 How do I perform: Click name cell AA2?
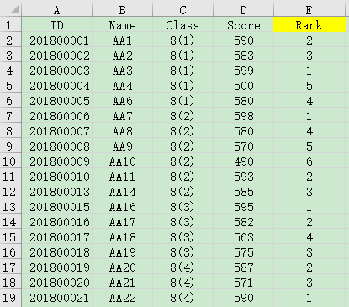point(123,56)
